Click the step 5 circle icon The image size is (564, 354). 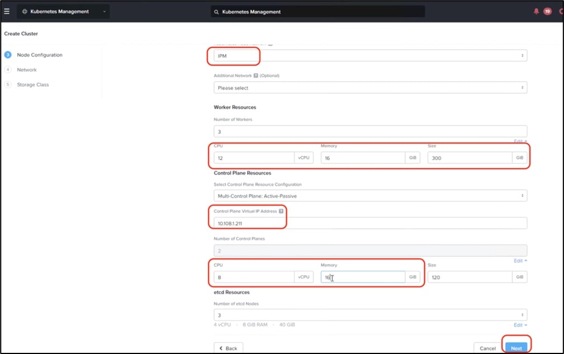pyautogui.click(x=8, y=84)
